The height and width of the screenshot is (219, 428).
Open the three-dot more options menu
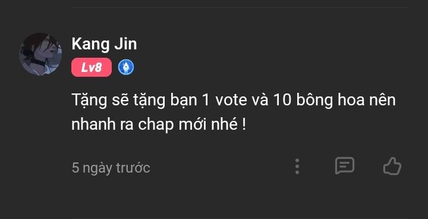tap(297, 166)
